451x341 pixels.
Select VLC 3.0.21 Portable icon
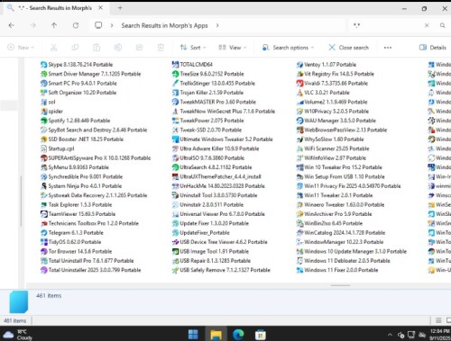(299, 93)
